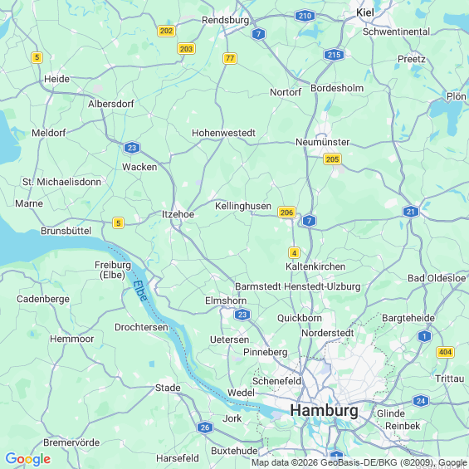Click the yellow 203 road shield

[186, 48]
